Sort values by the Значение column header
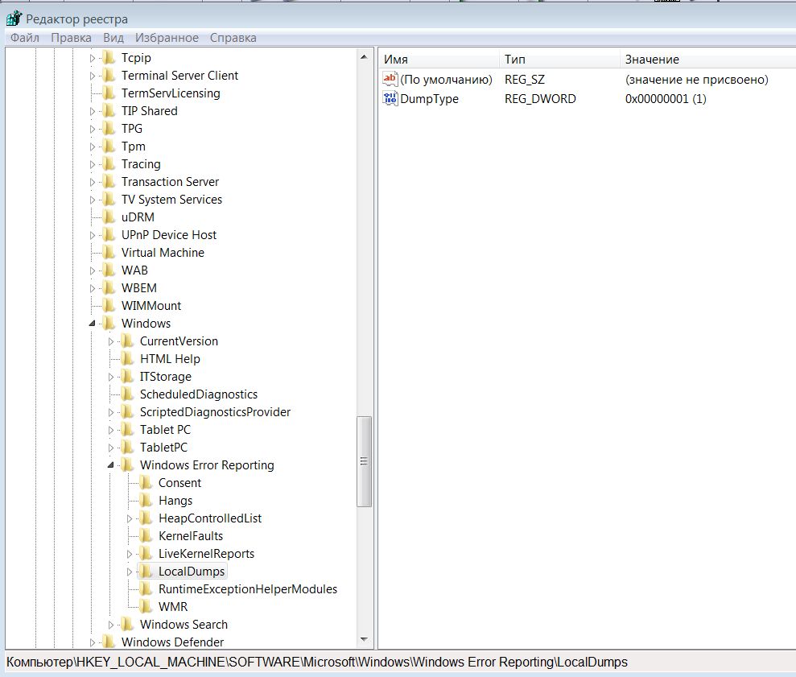The height and width of the screenshot is (677, 796). (708, 60)
